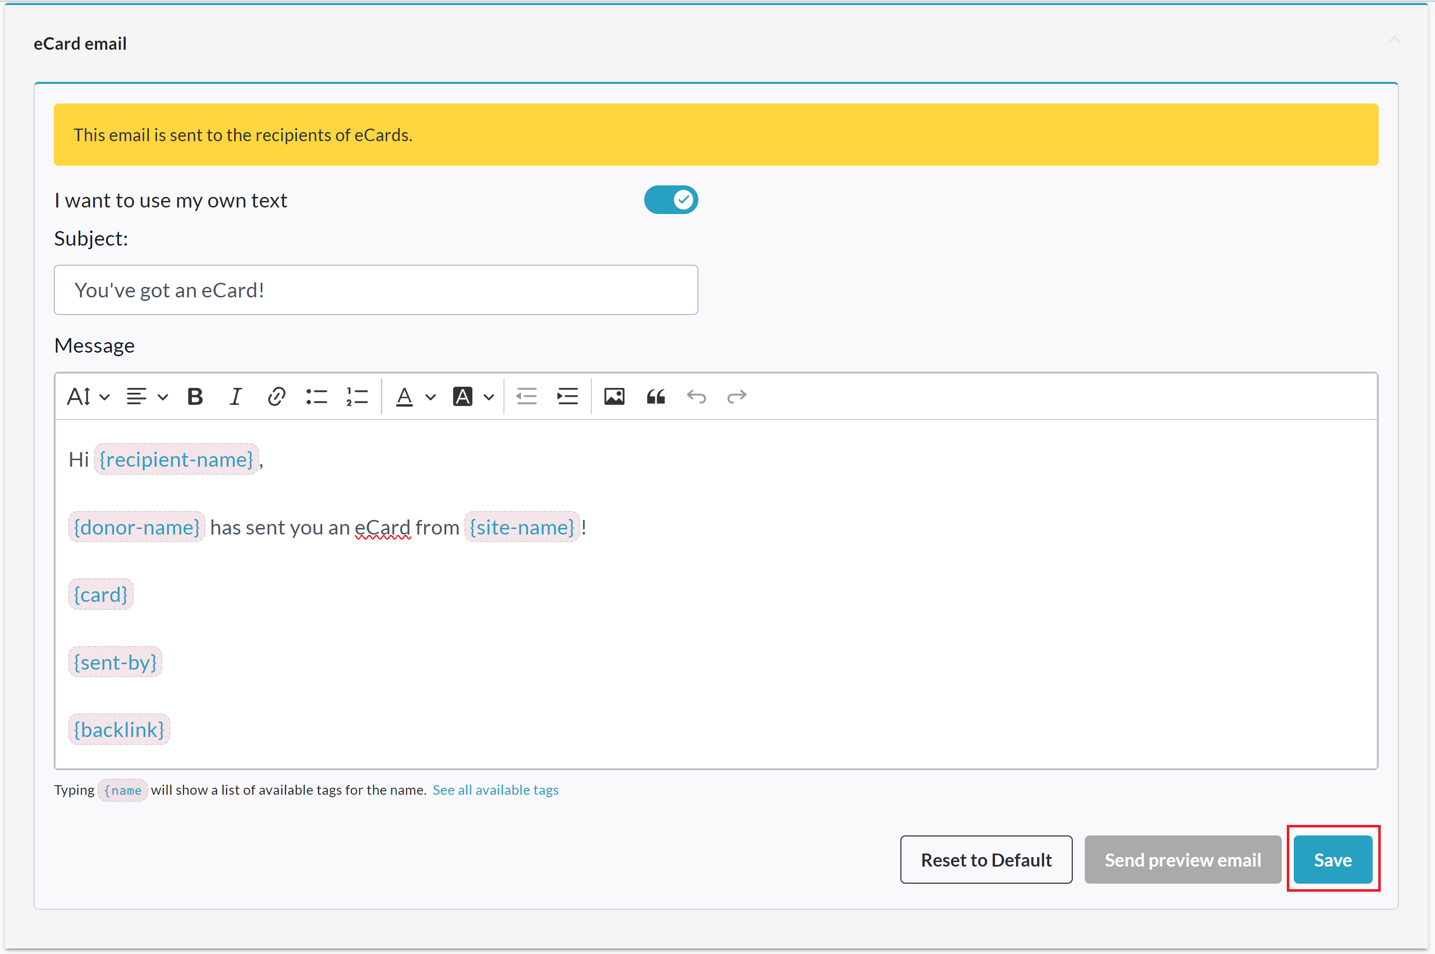Image resolution: width=1435 pixels, height=954 pixels.
Task: Add a block quote
Action: (655, 397)
